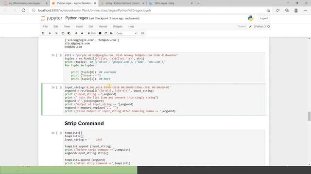Click scrollbar up arrow of notebook
The image size is (311, 174).
click(x=309, y=39)
